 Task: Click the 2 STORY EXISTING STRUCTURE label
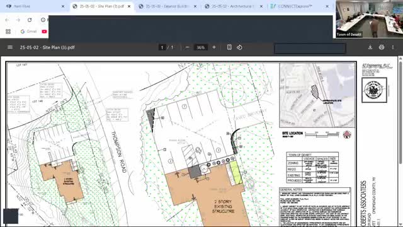(223, 206)
